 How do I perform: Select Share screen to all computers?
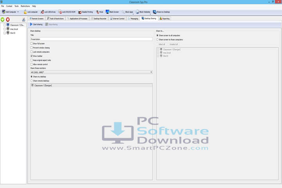click(x=157, y=35)
